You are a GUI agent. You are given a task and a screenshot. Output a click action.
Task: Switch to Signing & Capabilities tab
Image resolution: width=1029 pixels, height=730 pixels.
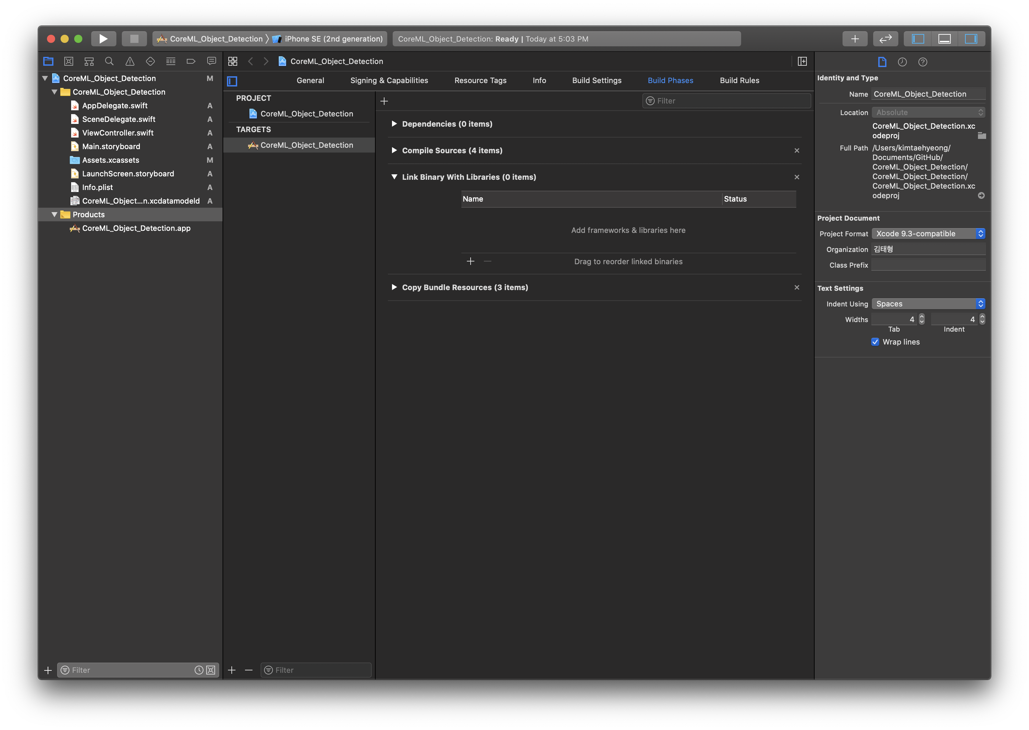pos(389,80)
